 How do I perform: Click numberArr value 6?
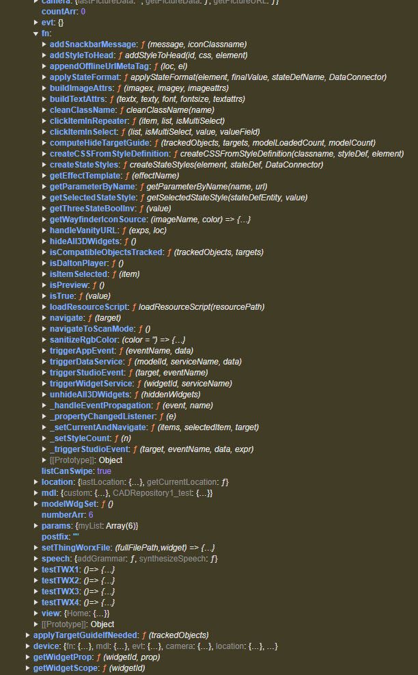click(91, 515)
